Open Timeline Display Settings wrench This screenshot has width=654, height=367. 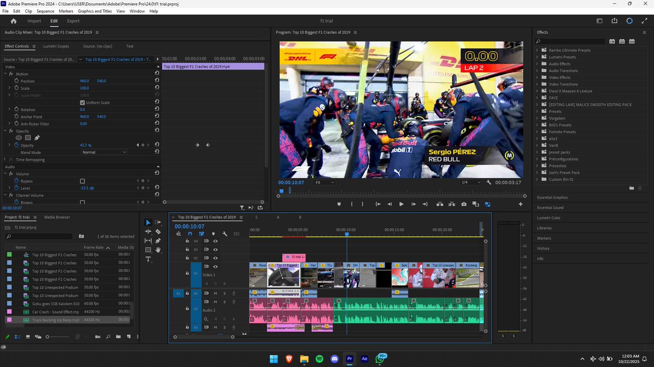(x=225, y=234)
